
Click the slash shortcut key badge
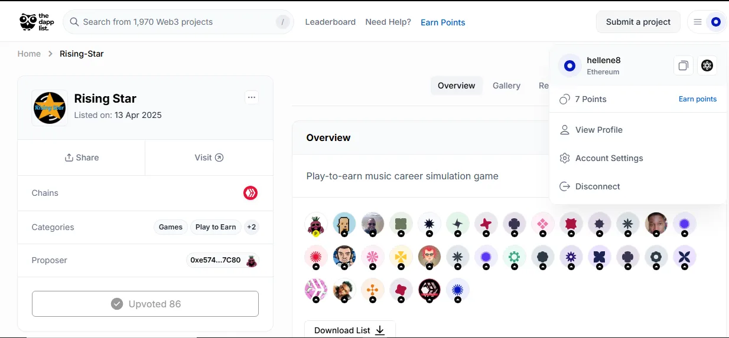point(283,22)
